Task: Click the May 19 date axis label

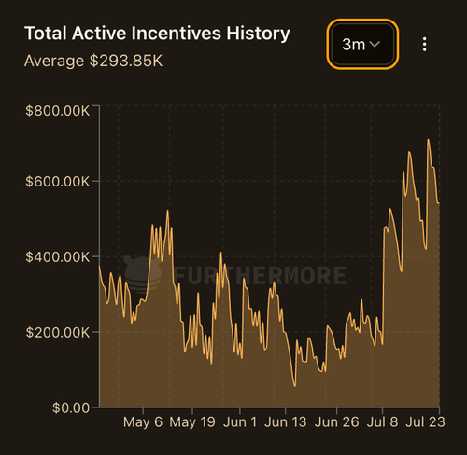Action: 192,422
